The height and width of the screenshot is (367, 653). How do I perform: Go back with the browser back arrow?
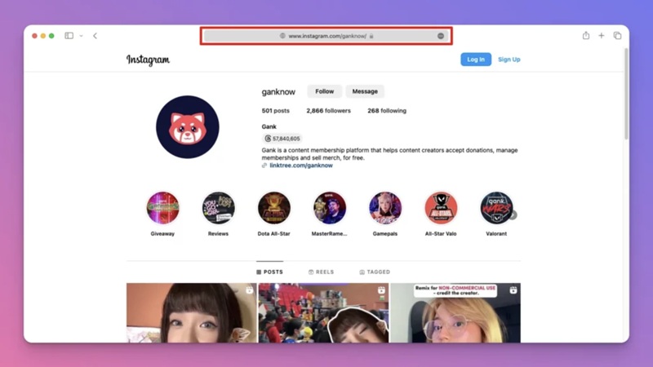(95, 36)
